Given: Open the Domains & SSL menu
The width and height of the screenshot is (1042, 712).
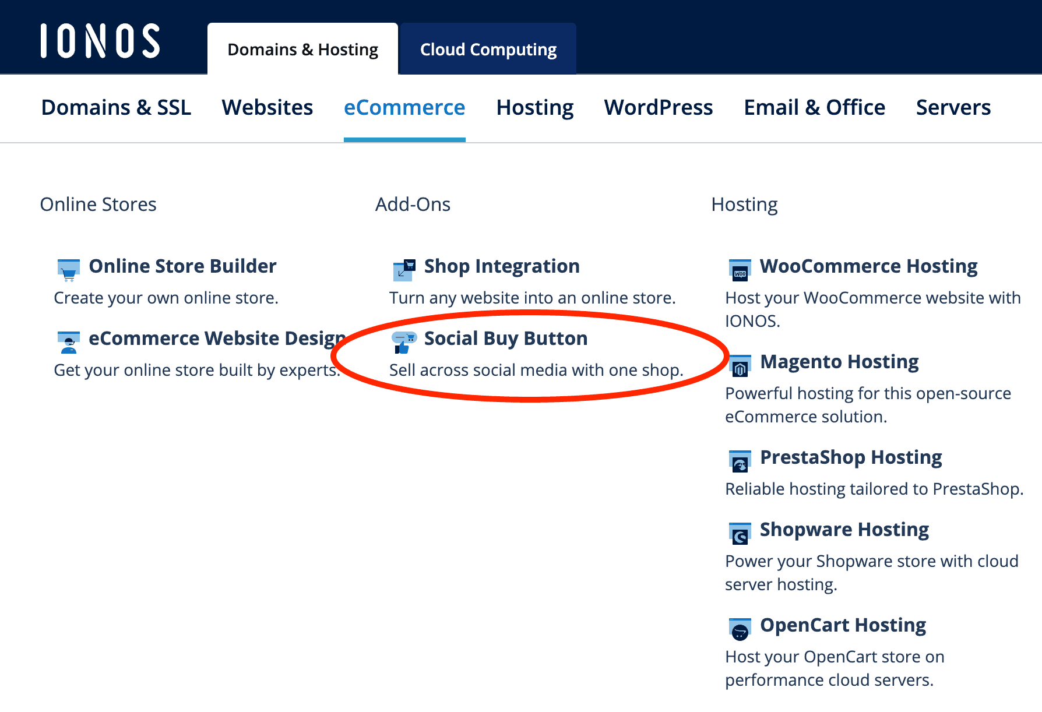Looking at the screenshot, I should point(116,108).
